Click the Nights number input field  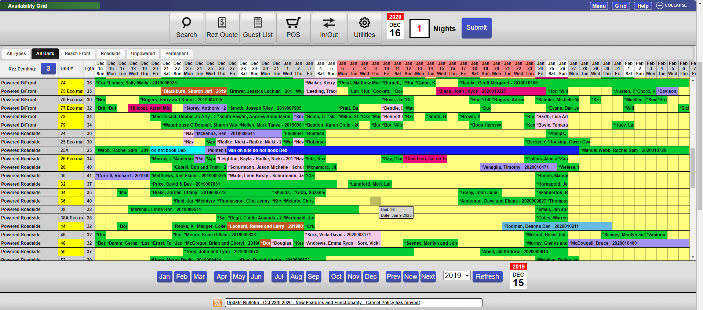pos(419,29)
